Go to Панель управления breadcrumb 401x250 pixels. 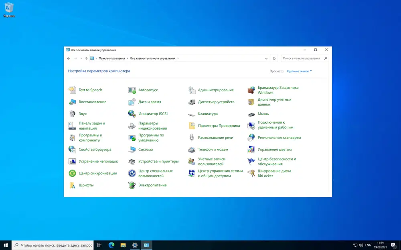112,58
